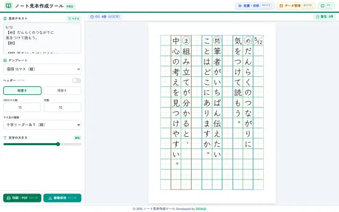This screenshot has height=212, width=339.
Task: Click the PRO badge next to the title
Action: (x=70, y=6)
